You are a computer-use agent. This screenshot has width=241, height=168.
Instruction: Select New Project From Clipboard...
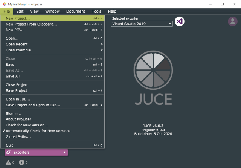click(53, 24)
